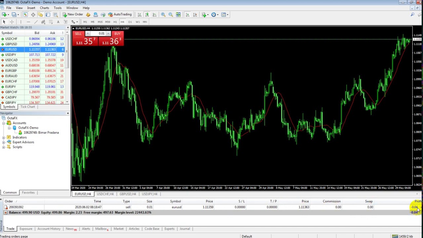
Task: Click the search magnifier icon
Action: click(x=412, y=15)
